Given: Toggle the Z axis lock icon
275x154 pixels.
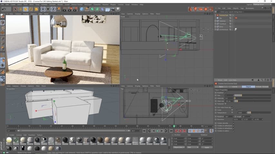Looking at the screenshot, I should pyautogui.click(x=53, y=9).
